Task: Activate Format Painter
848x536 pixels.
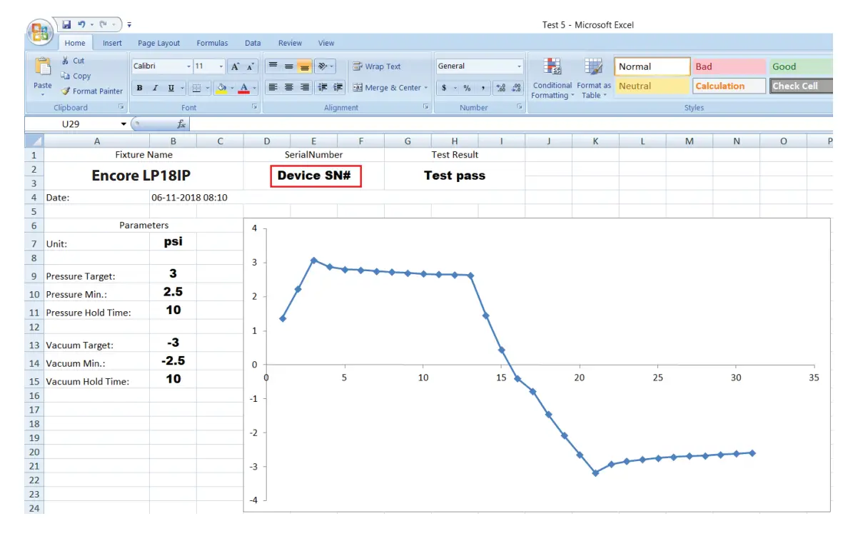Action: [92, 91]
